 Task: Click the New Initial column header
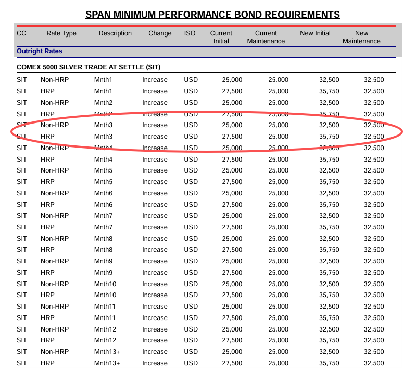[315, 33]
